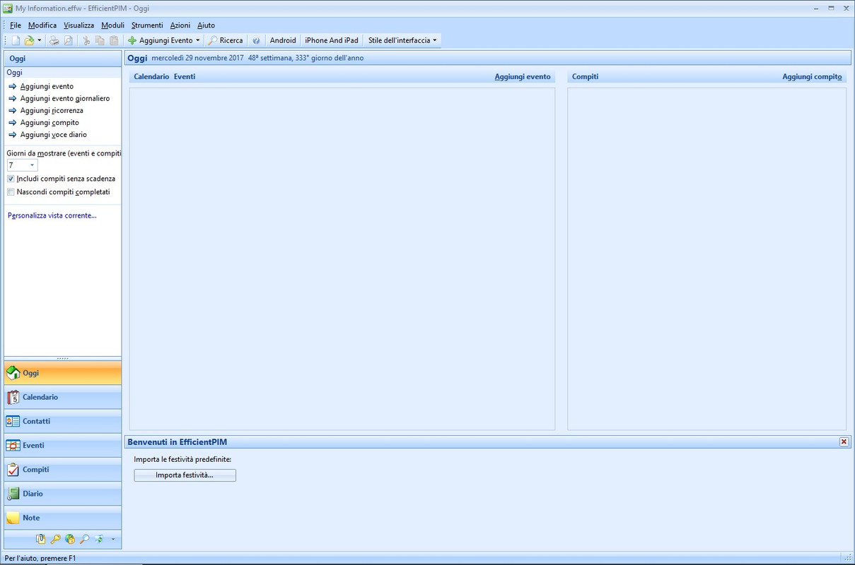
Task: Open the Modifica menu
Action: [x=42, y=25]
